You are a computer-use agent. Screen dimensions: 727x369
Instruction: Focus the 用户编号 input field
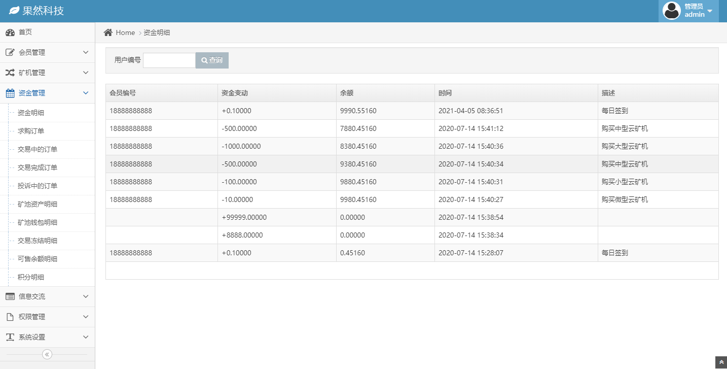(169, 60)
